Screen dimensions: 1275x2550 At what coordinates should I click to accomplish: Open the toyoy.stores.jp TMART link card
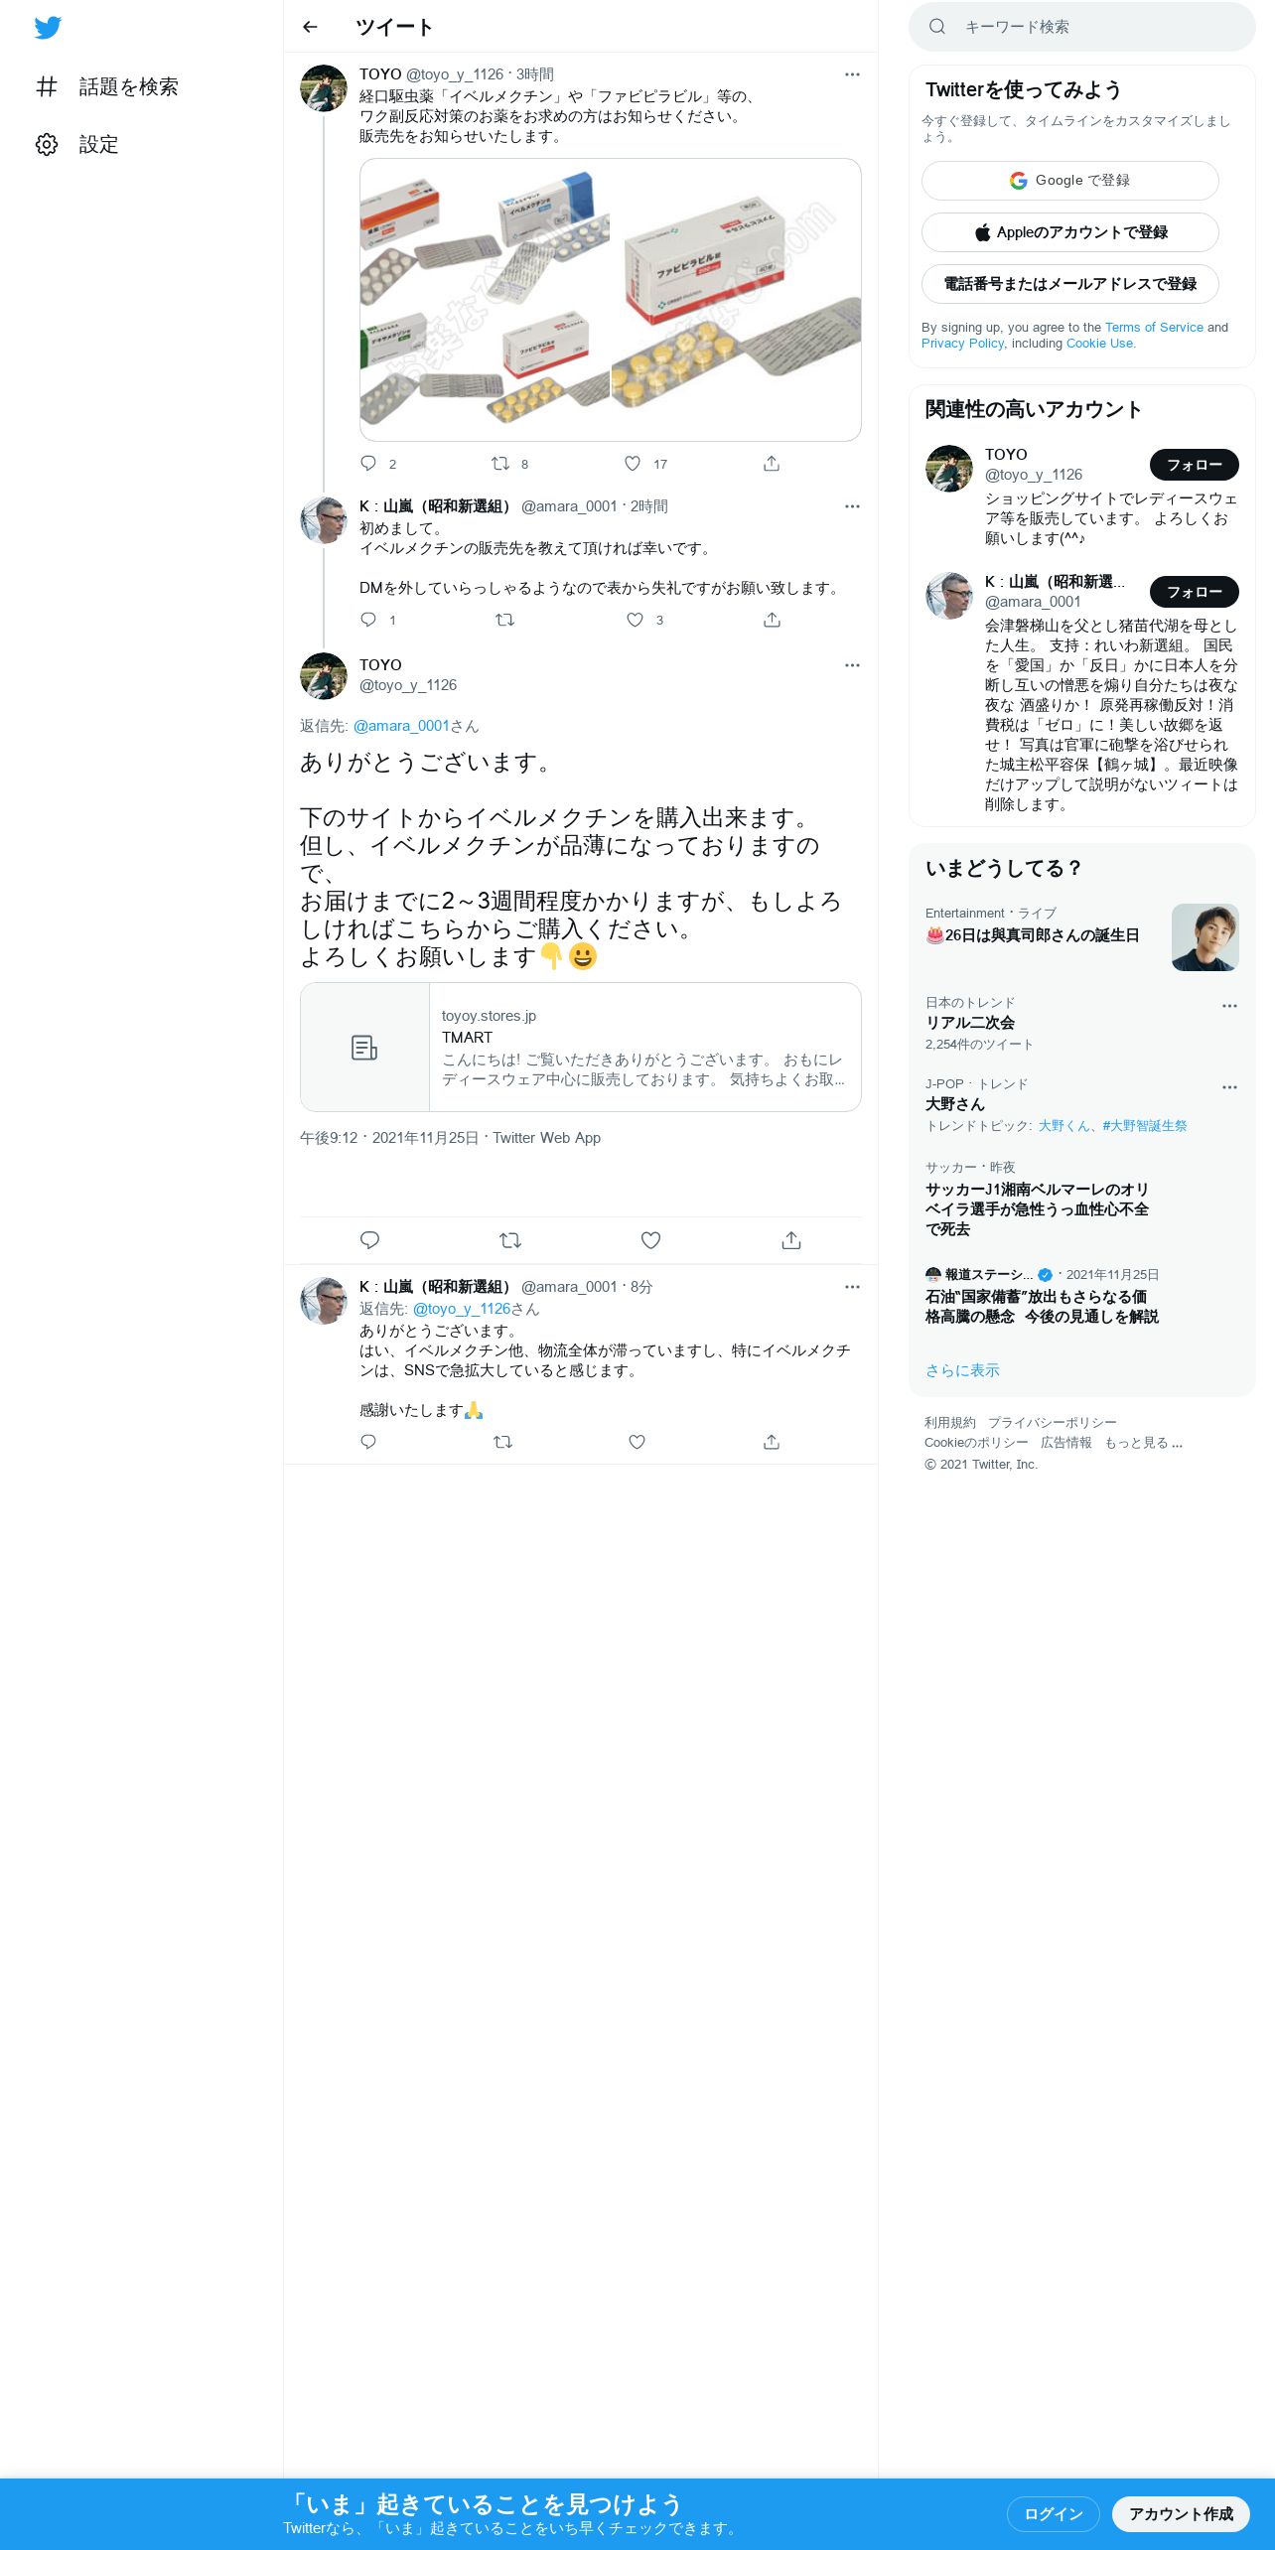(581, 1048)
